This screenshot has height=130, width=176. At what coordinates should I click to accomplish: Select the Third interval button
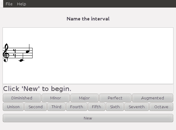(x=56, y=107)
